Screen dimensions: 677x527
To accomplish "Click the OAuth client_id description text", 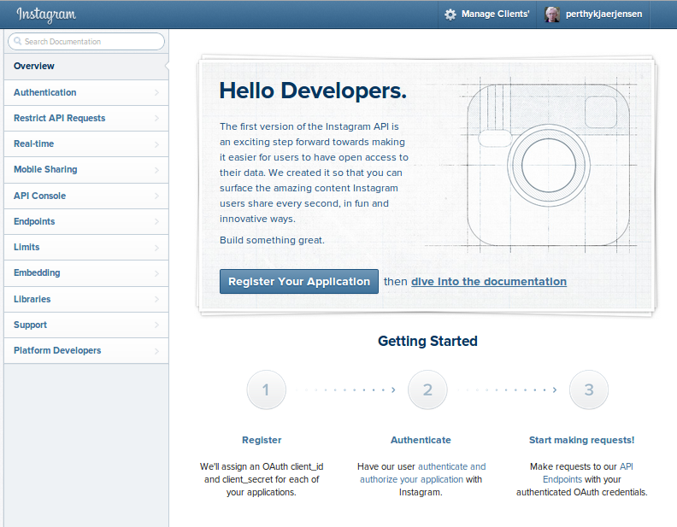I will [x=262, y=479].
